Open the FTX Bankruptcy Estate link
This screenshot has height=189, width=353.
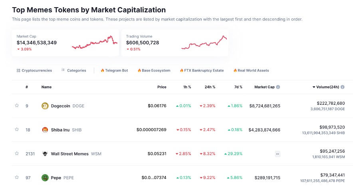(x=202, y=70)
